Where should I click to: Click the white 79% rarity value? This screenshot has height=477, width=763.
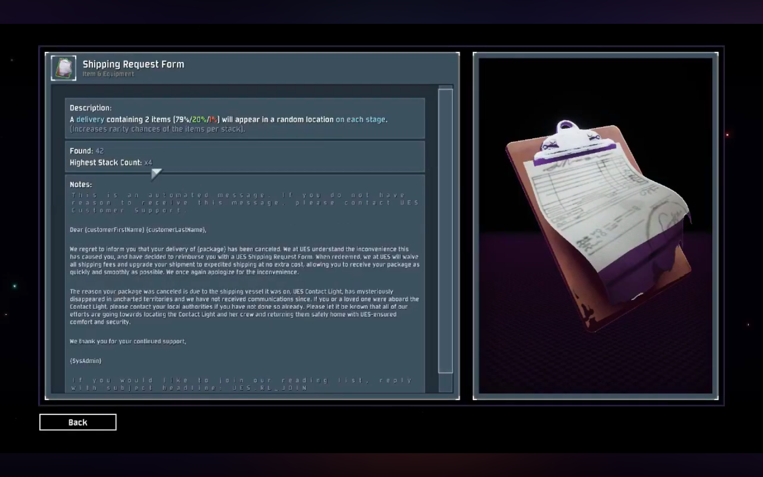[x=182, y=120]
